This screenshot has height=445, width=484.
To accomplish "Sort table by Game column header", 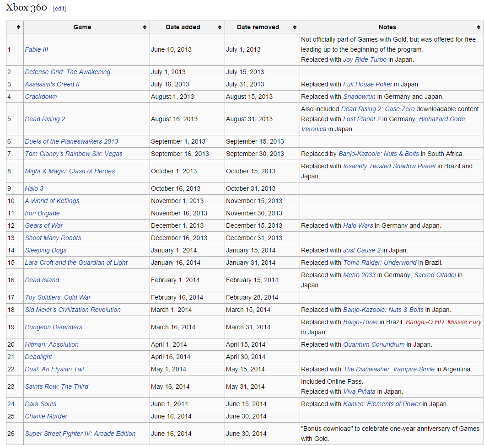I will tap(87, 27).
